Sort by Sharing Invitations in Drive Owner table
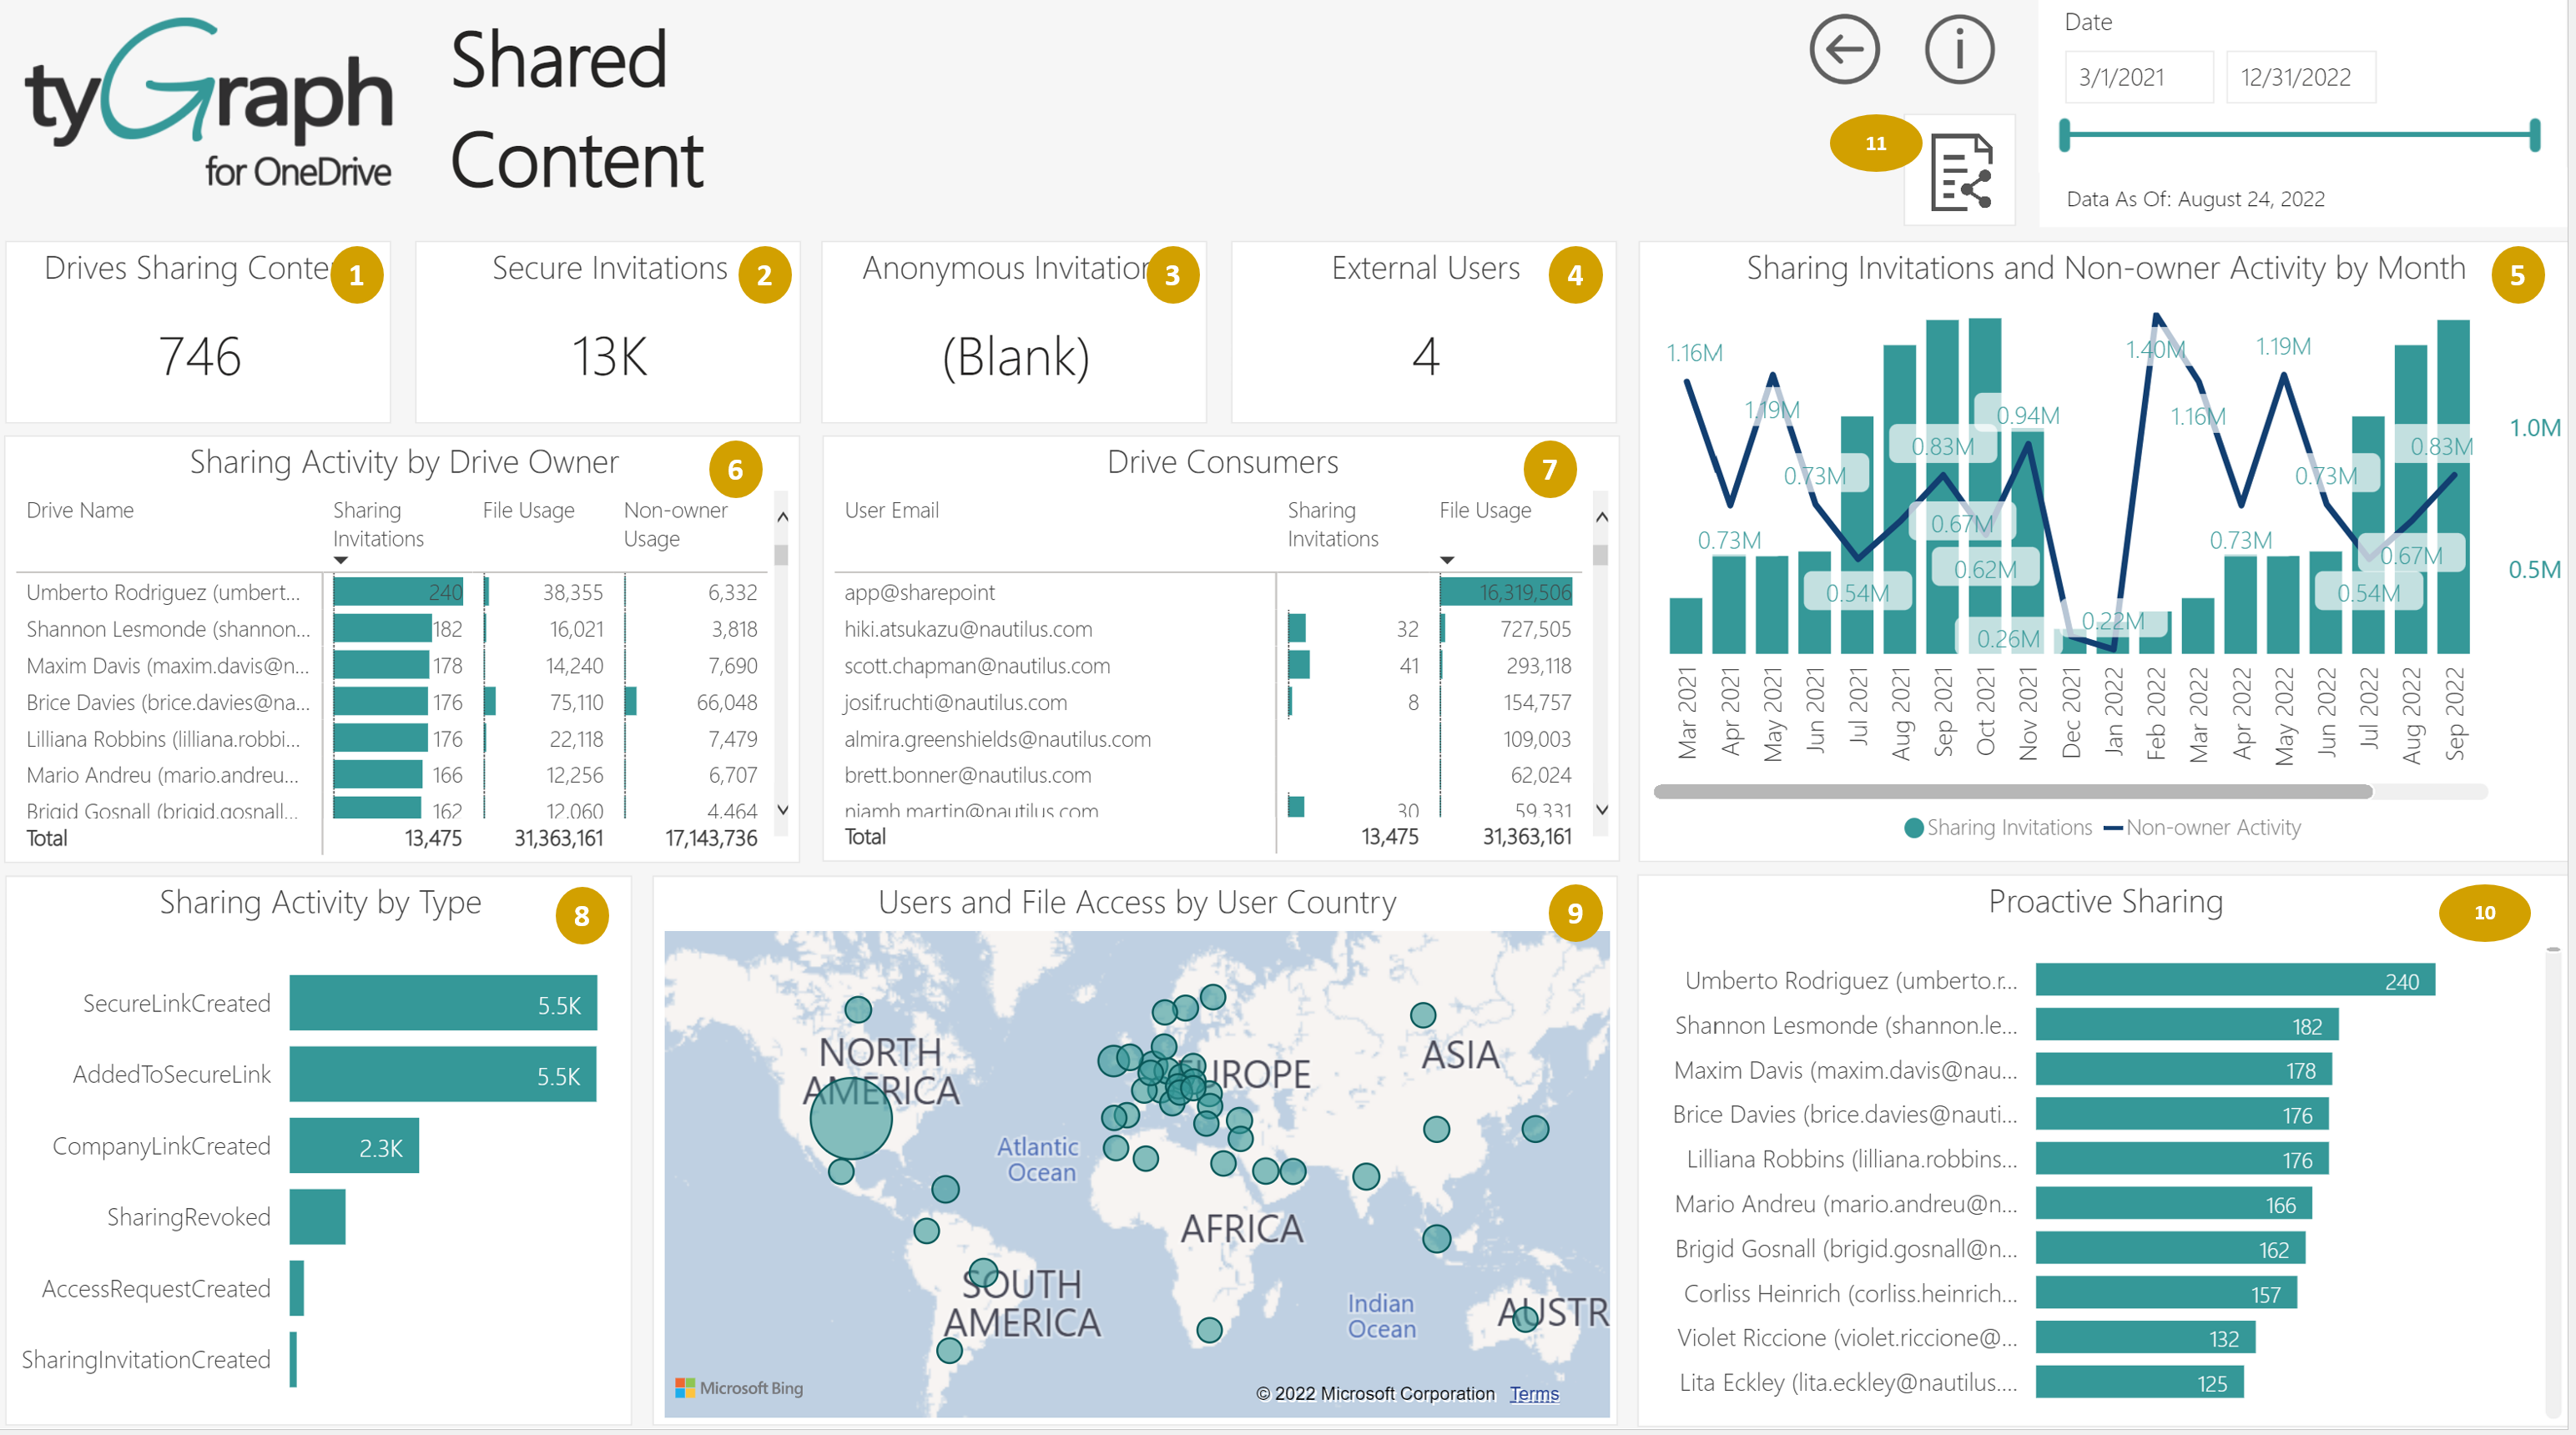Screen dimensions: 2576x1435 tap(377, 524)
